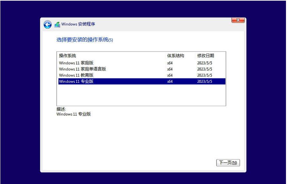Select Windows 11 家庭单语言版 from the list

click(82, 69)
